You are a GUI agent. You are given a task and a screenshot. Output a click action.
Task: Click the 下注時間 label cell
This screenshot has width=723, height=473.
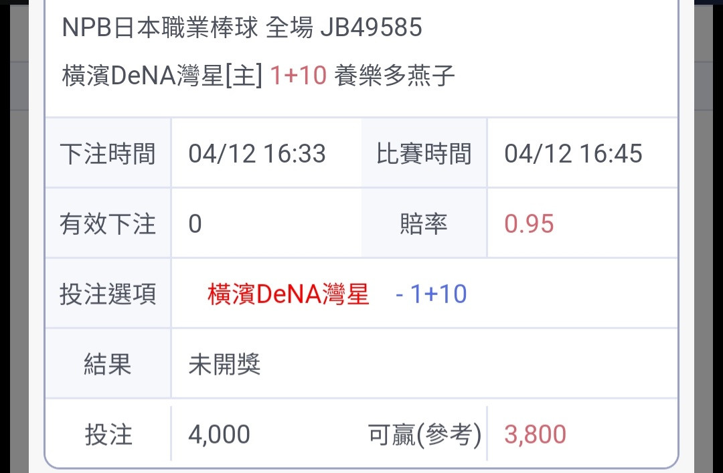[108, 153]
